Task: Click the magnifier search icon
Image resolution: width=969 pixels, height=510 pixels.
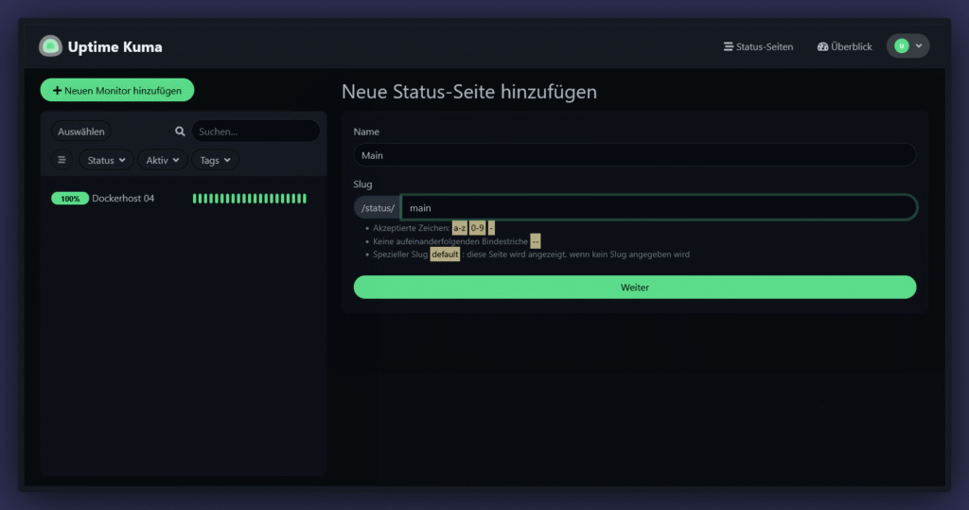Action: 180,132
